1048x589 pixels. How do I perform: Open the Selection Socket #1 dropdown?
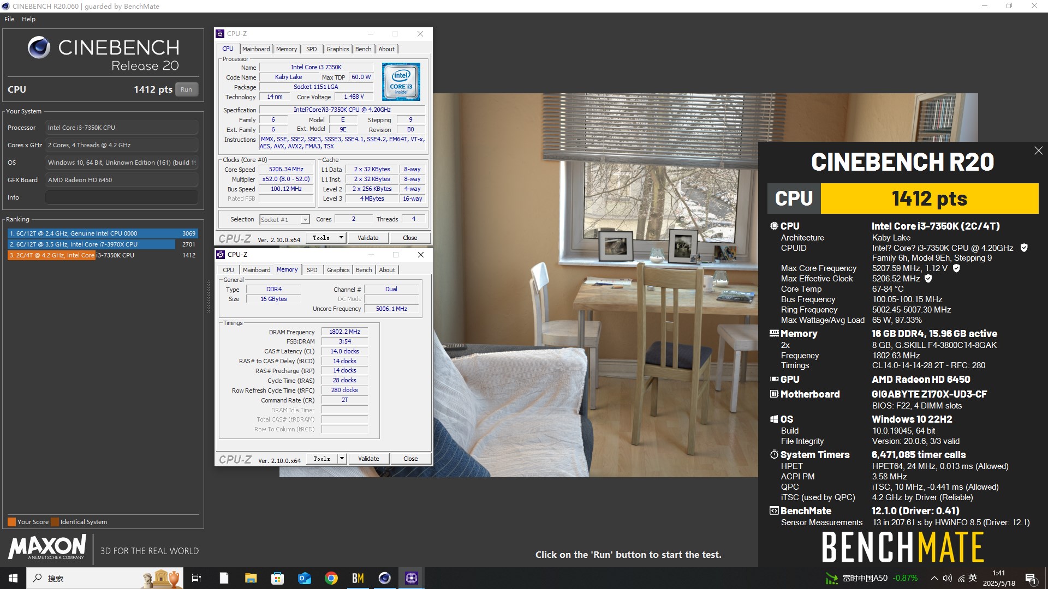tap(284, 219)
